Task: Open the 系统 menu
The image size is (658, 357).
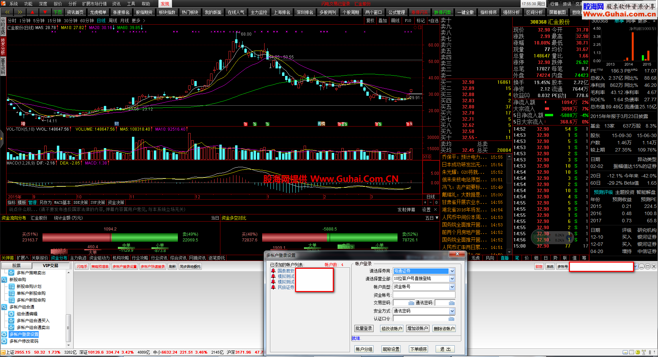Action: 14,4
